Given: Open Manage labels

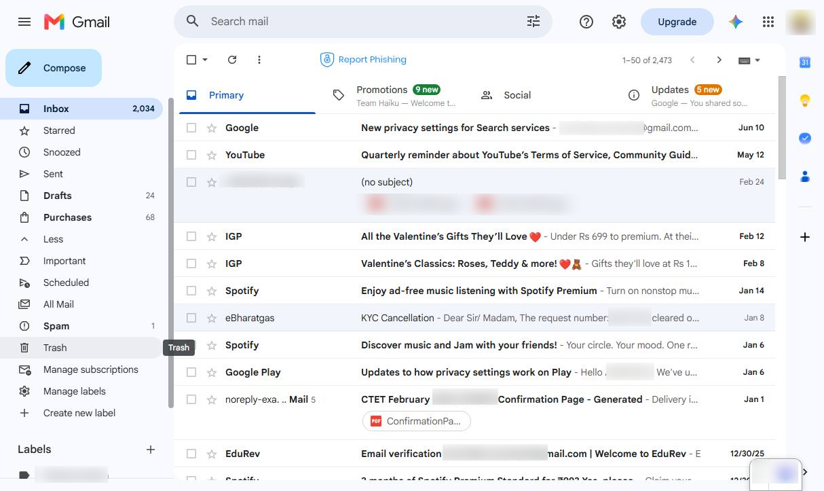Looking at the screenshot, I should 81,391.
